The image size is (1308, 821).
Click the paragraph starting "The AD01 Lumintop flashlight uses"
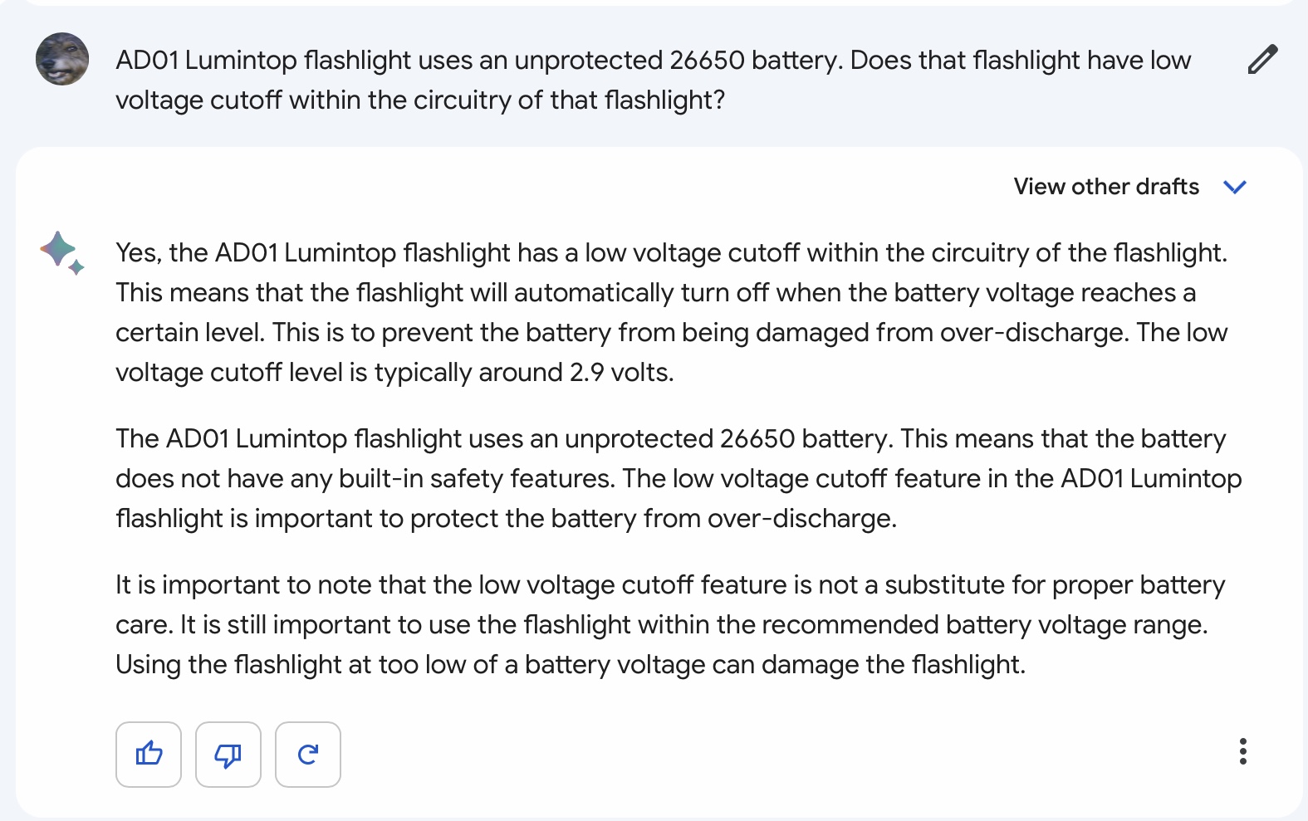[678, 478]
